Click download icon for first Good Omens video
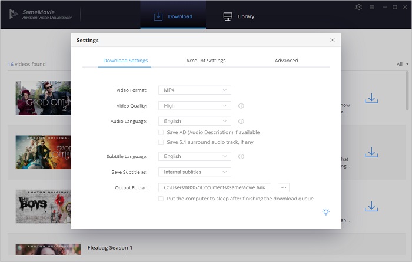Image resolution: width=412 pixels, height=262 pixels. (371, 99)
